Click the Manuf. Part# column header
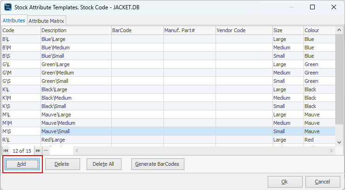 click(x=189, y=30)
